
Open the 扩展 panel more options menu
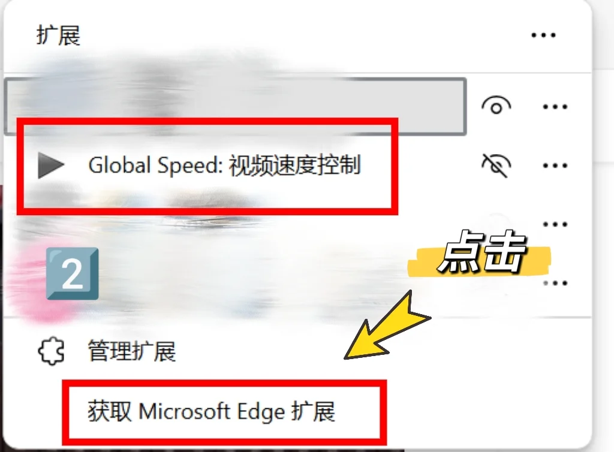tap(543, 35)
